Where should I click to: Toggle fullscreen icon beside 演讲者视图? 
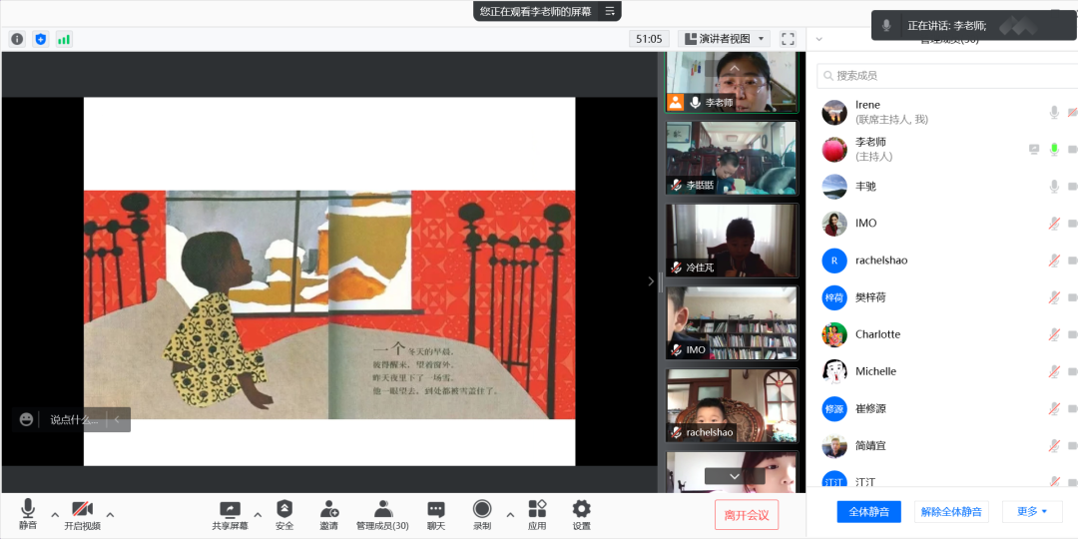click(788, 39)
